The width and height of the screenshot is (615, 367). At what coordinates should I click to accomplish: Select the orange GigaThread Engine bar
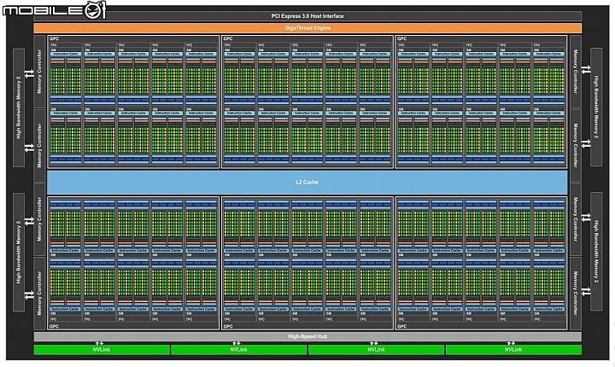(x=307, y=28)
